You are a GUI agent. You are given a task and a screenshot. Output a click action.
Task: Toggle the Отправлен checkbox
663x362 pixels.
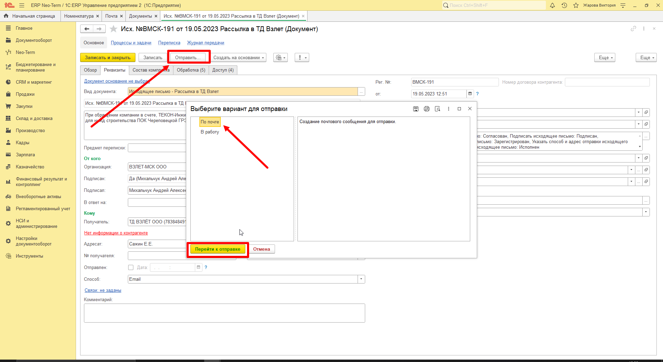click(131, 267)
